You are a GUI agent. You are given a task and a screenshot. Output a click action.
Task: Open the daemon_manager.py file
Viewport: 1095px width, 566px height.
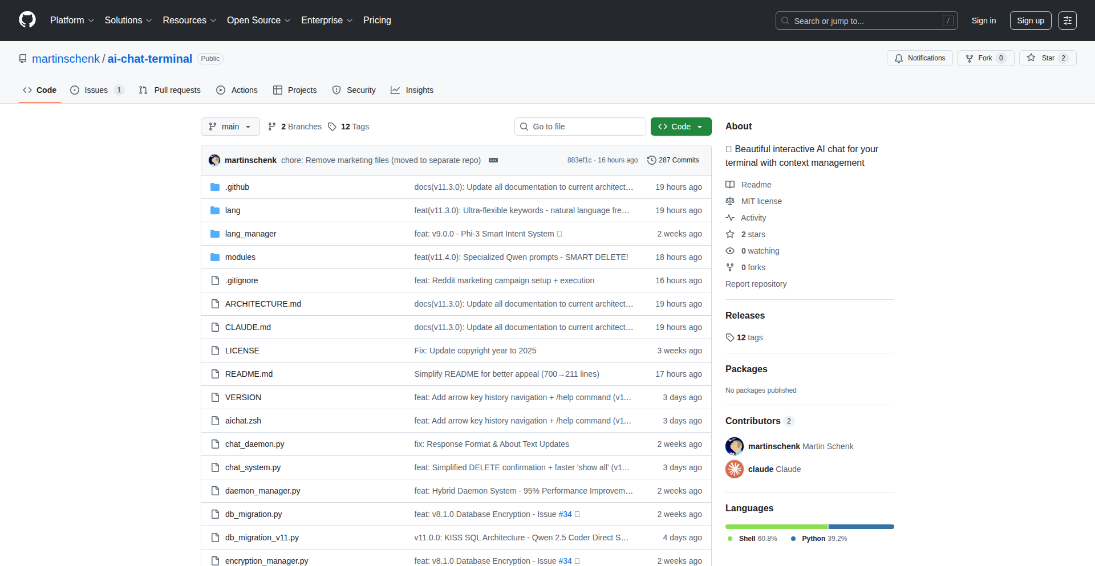point(262,491)
